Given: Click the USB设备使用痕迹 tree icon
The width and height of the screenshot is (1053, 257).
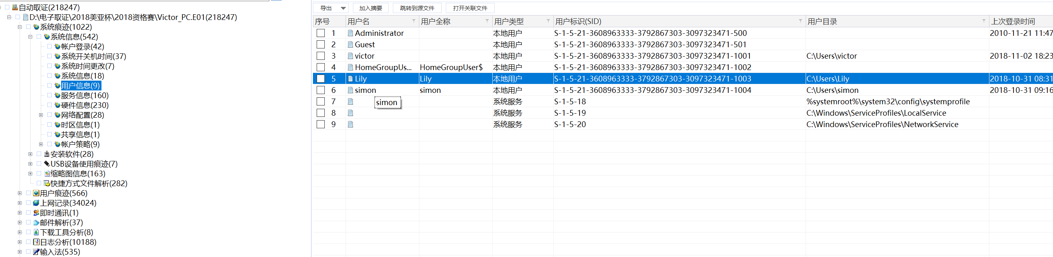Looking at the screenshot, I should [46, 164].
